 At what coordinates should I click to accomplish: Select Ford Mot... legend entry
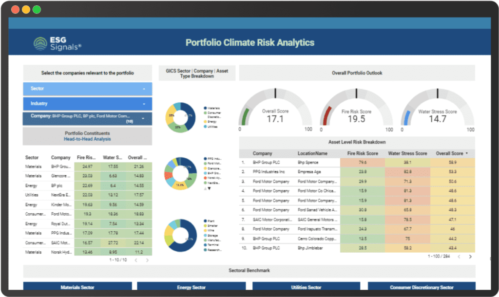pyautogui.click(x=212, y=164)
